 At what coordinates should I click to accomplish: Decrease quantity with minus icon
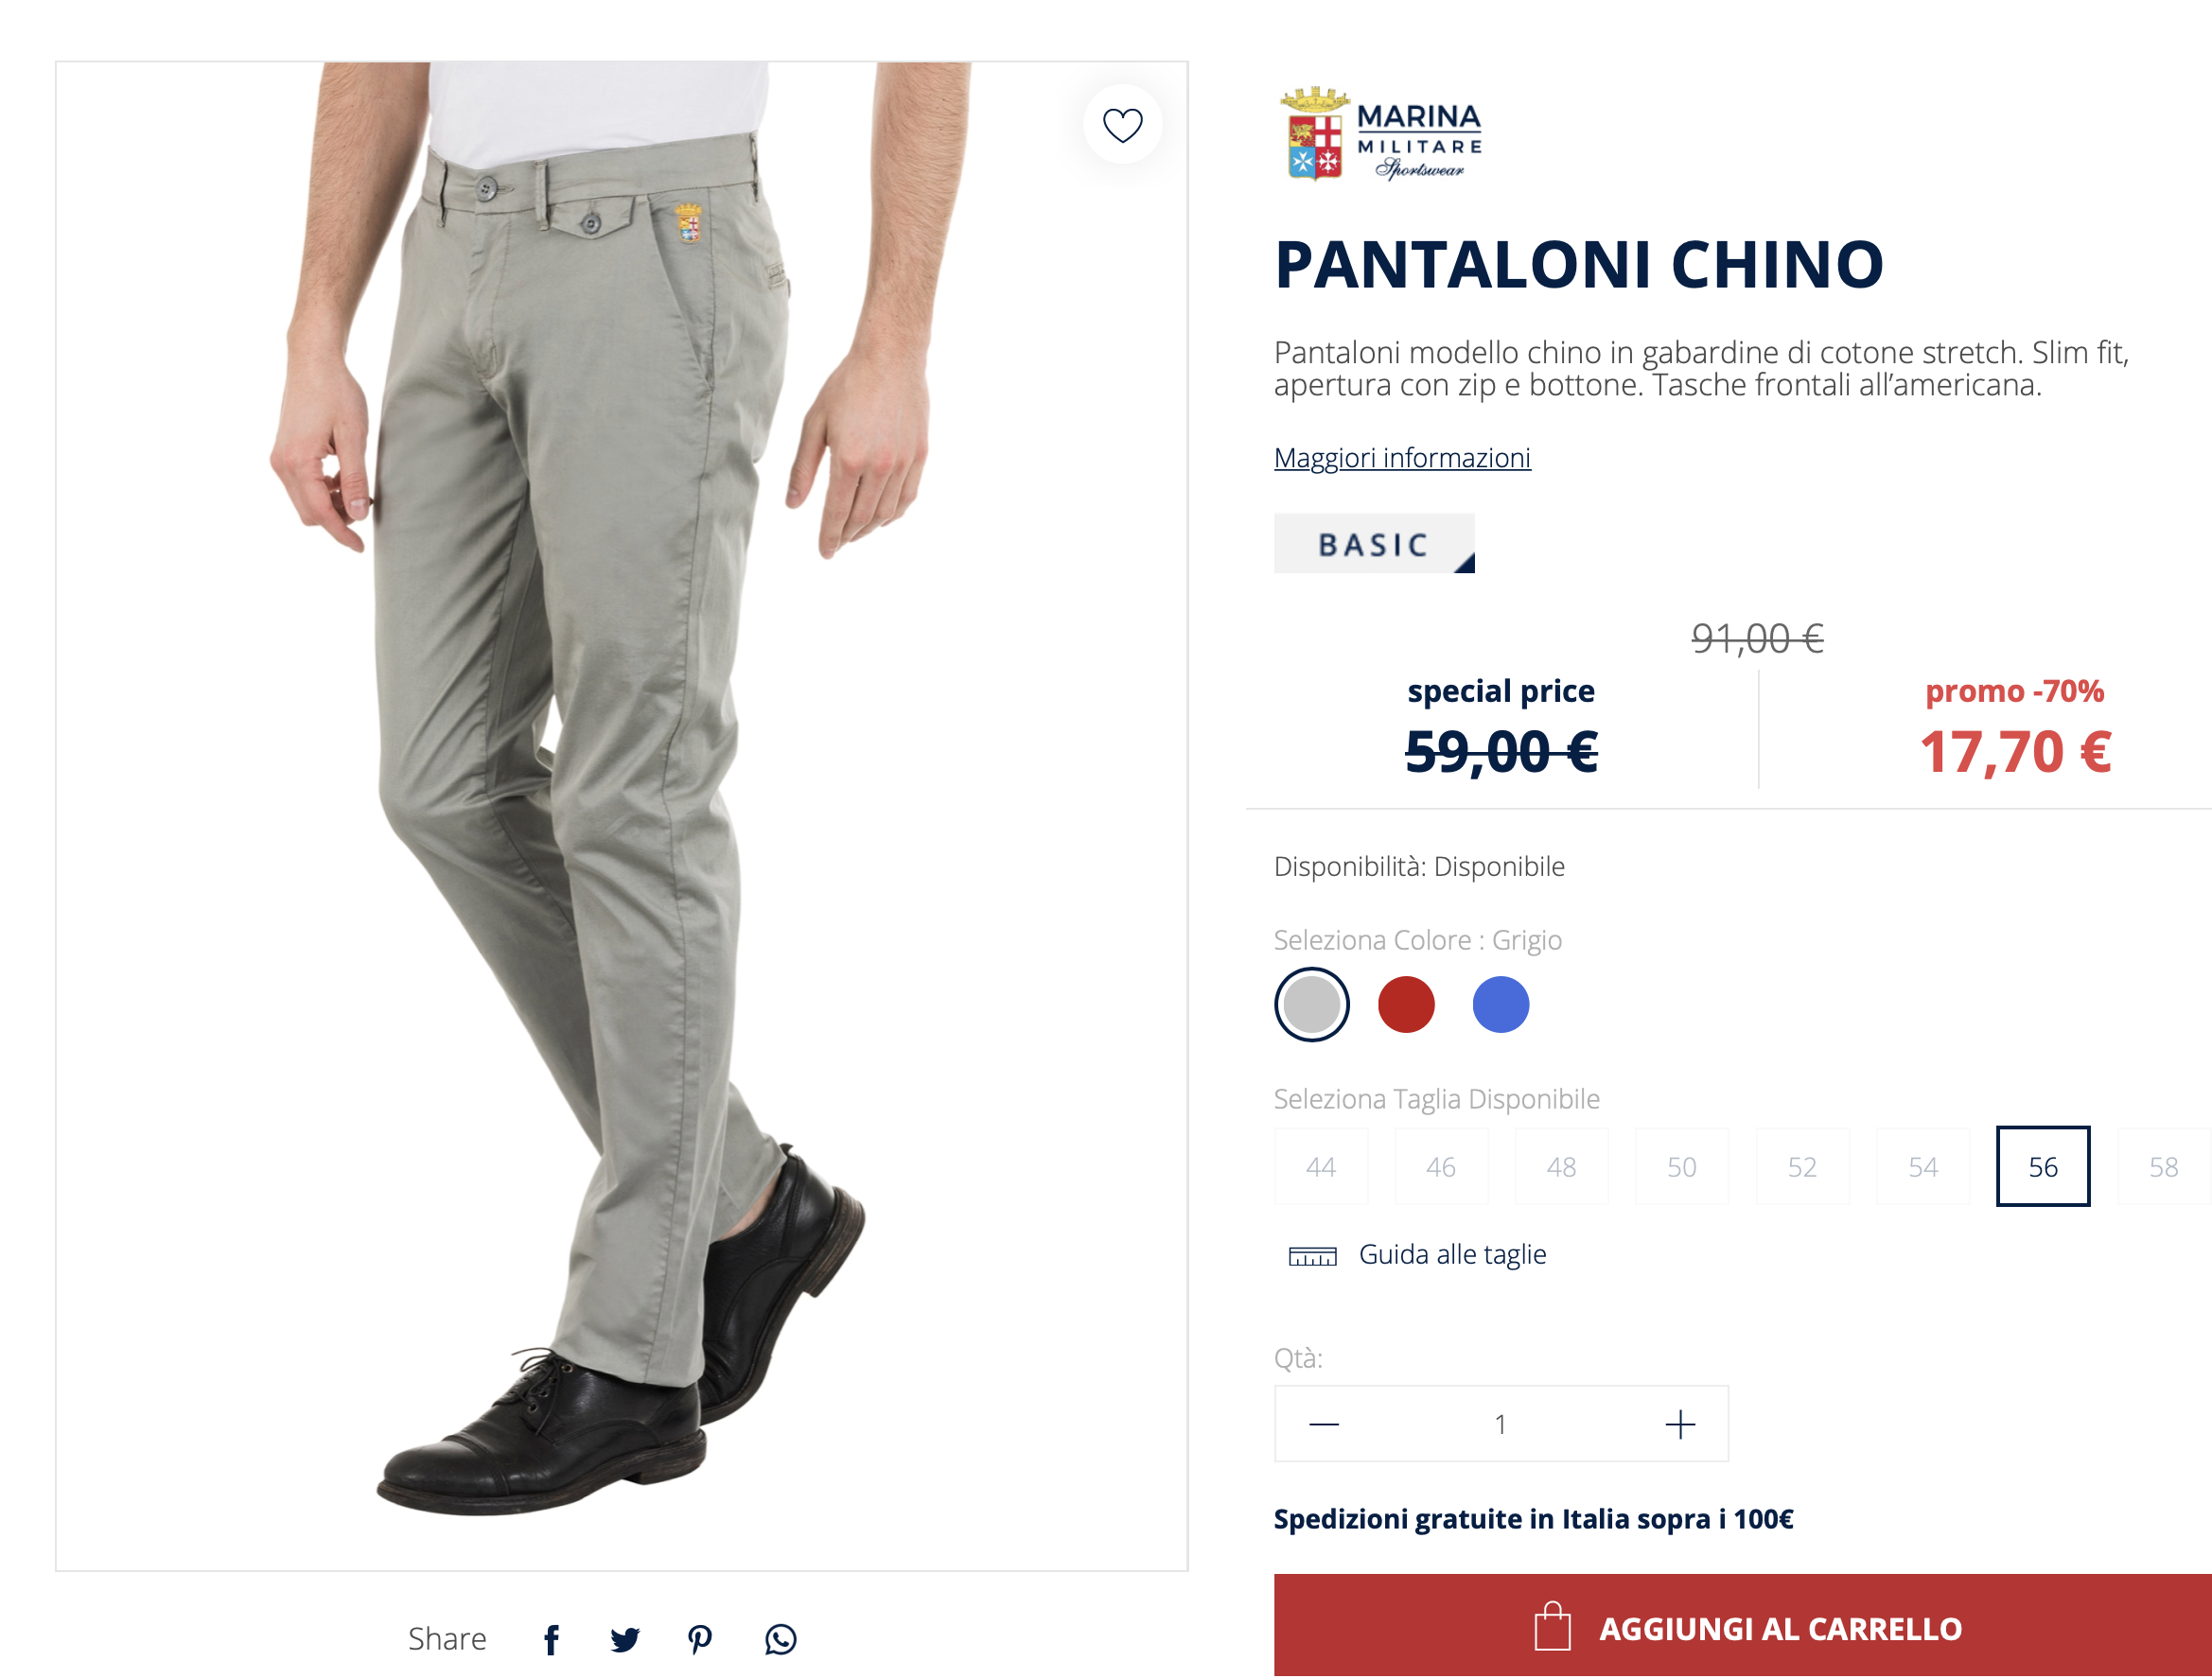(1323, 1424)
